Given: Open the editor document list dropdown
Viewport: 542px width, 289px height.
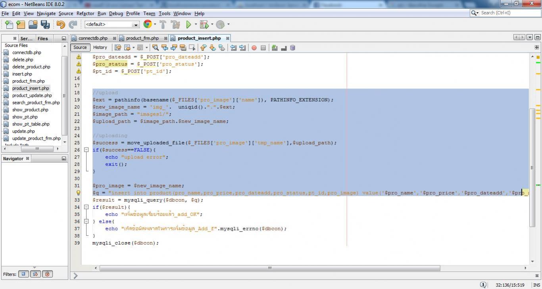Looking at the screenshot, I should [530, 37].
